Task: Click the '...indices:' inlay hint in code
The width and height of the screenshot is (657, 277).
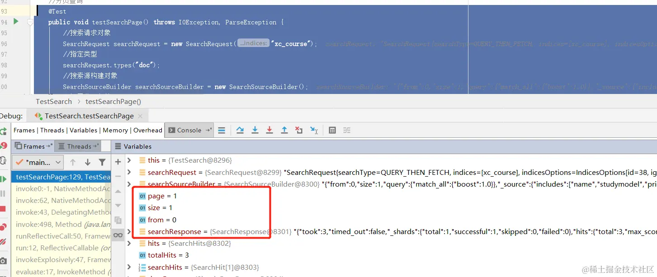Action: (253, 43)
